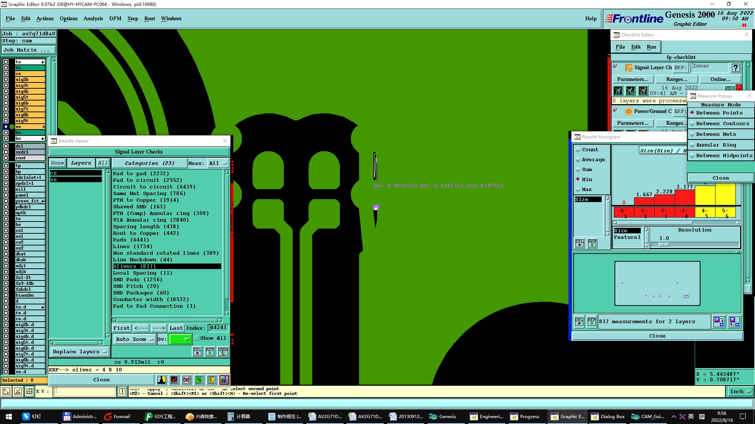Click red 0-1 histogram range swatch
The height and width of the screenshot is (424, 755).
624,212
